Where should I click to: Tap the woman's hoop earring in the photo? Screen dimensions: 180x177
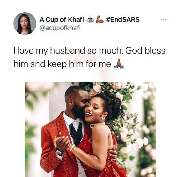[x=103, y=118]
